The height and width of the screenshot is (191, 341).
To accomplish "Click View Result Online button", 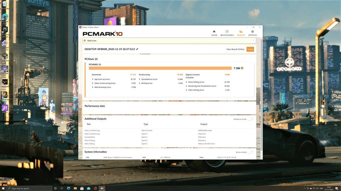I will pos(235,49).
